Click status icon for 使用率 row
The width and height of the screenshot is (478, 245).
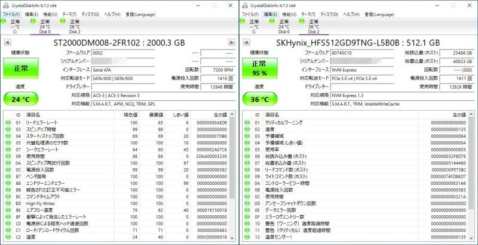(x=247, y=150)
